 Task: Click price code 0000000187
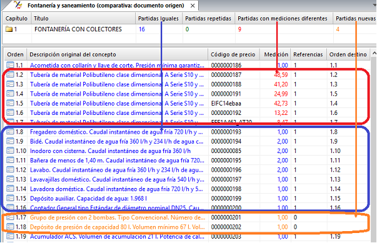pos(226,75)
